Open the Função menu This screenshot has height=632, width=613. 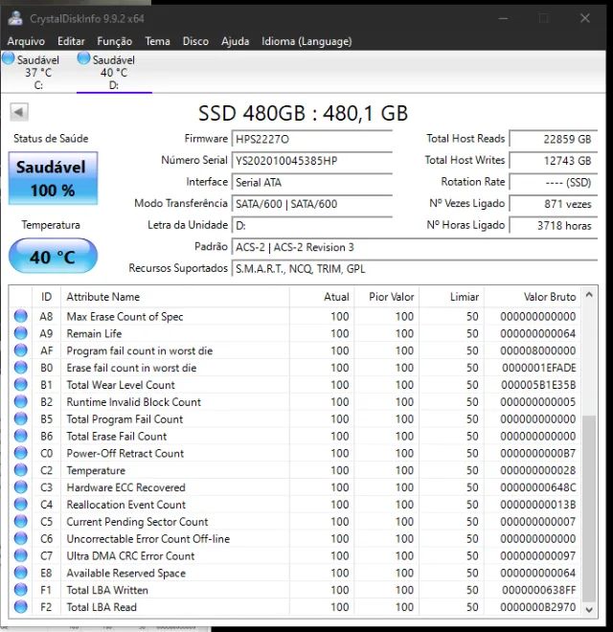tap(115, 41)
